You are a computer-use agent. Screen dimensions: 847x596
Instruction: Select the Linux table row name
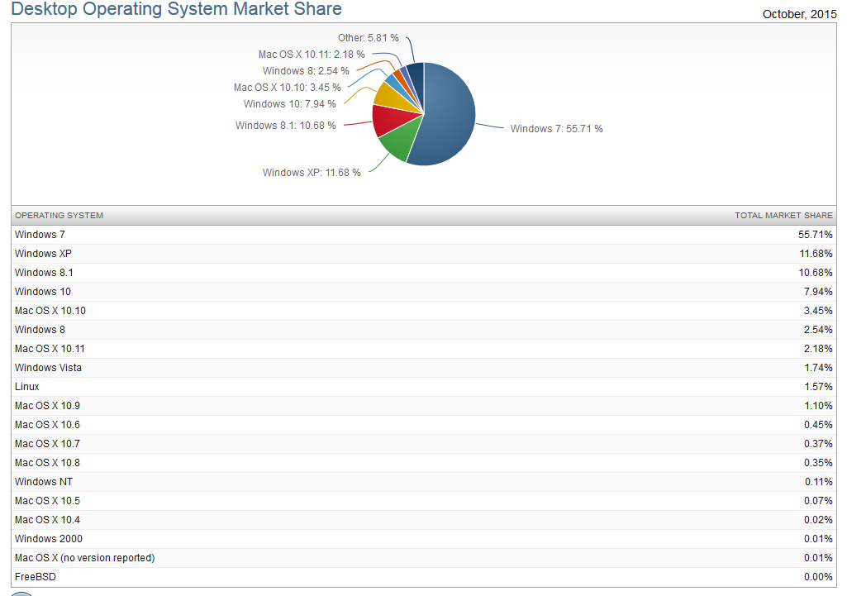pos(27,386)
